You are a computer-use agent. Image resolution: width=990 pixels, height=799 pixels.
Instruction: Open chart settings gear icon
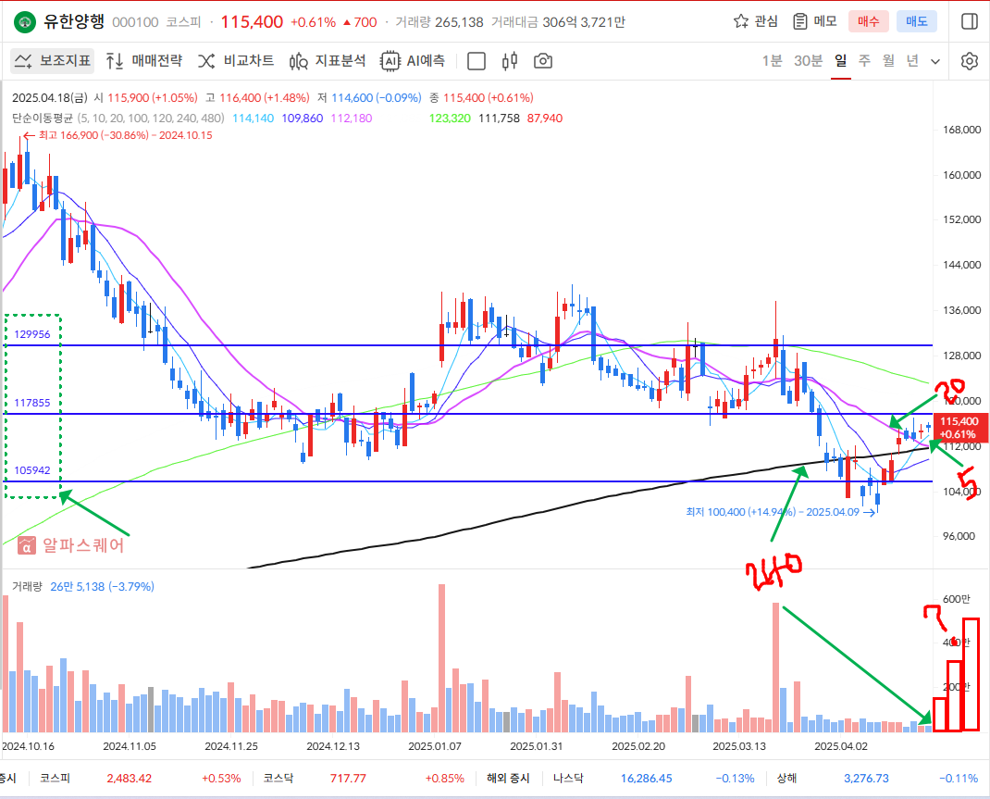pos(969,61)
